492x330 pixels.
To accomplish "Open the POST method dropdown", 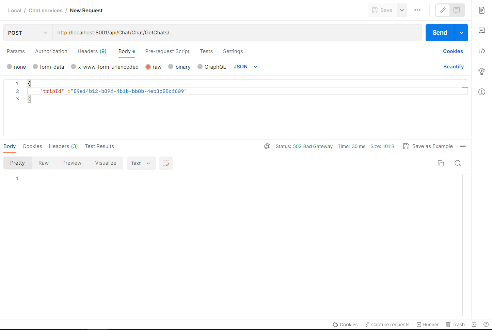I will click(28, 33).
